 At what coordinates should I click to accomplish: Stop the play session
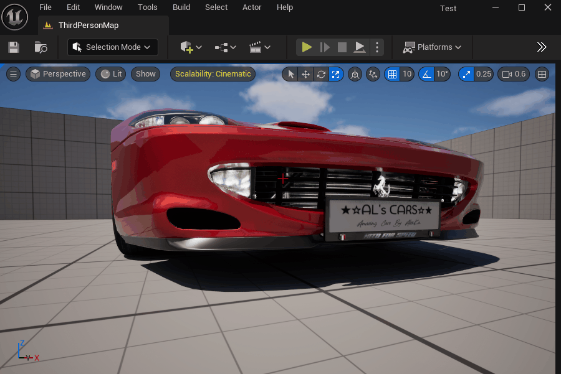click(x=342, y=47)
